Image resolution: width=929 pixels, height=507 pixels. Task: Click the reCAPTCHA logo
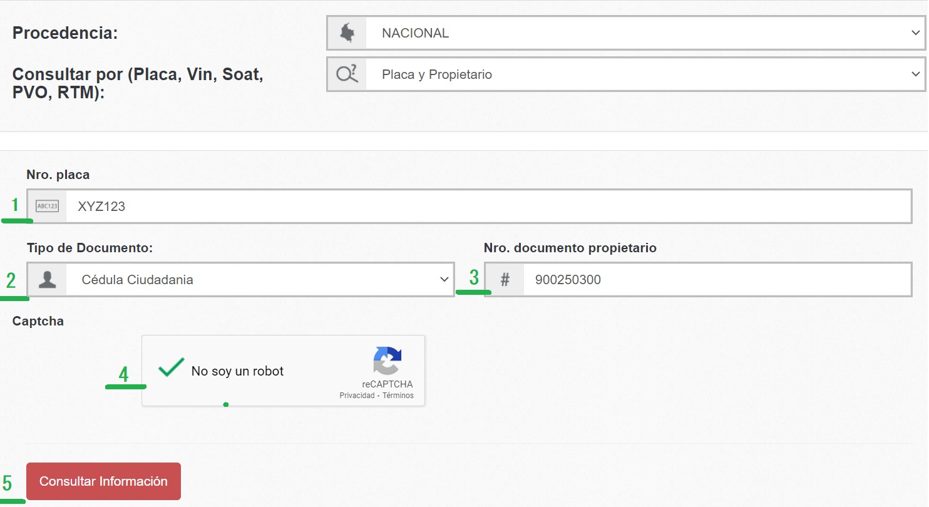[x=388, y=361]
